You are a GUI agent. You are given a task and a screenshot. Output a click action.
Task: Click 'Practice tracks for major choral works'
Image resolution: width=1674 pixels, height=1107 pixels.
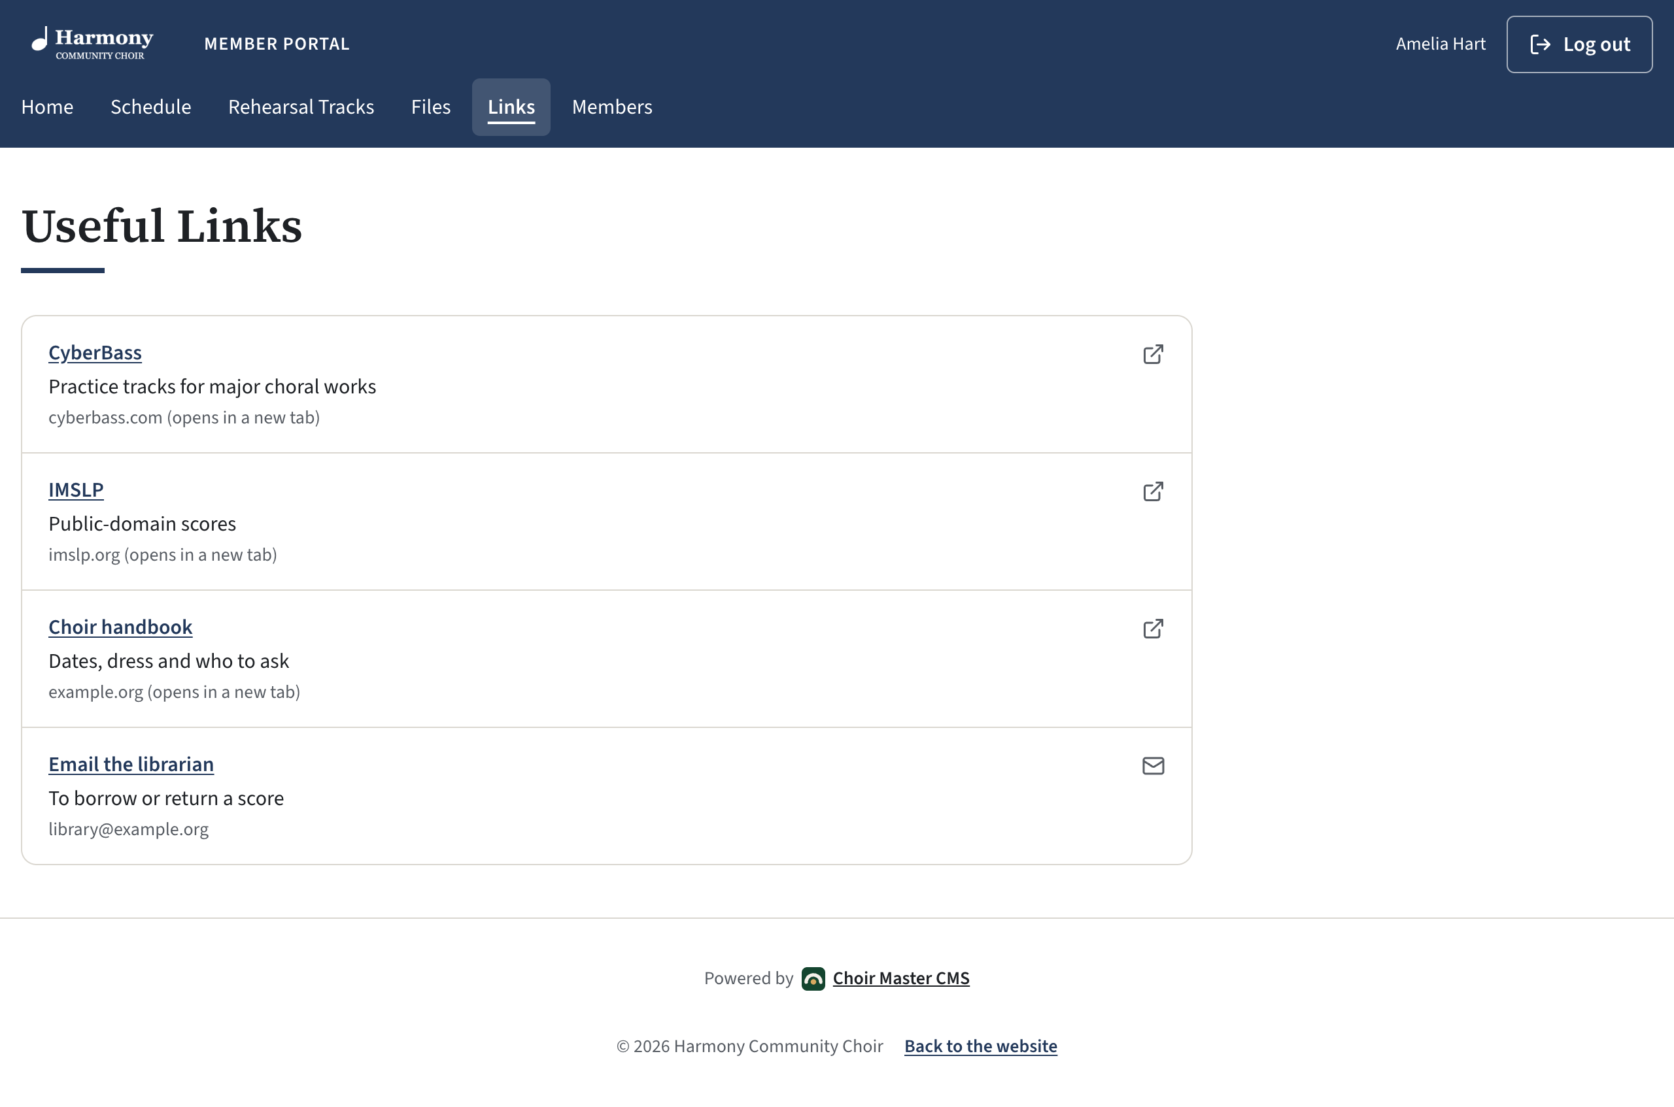(212, 387)
